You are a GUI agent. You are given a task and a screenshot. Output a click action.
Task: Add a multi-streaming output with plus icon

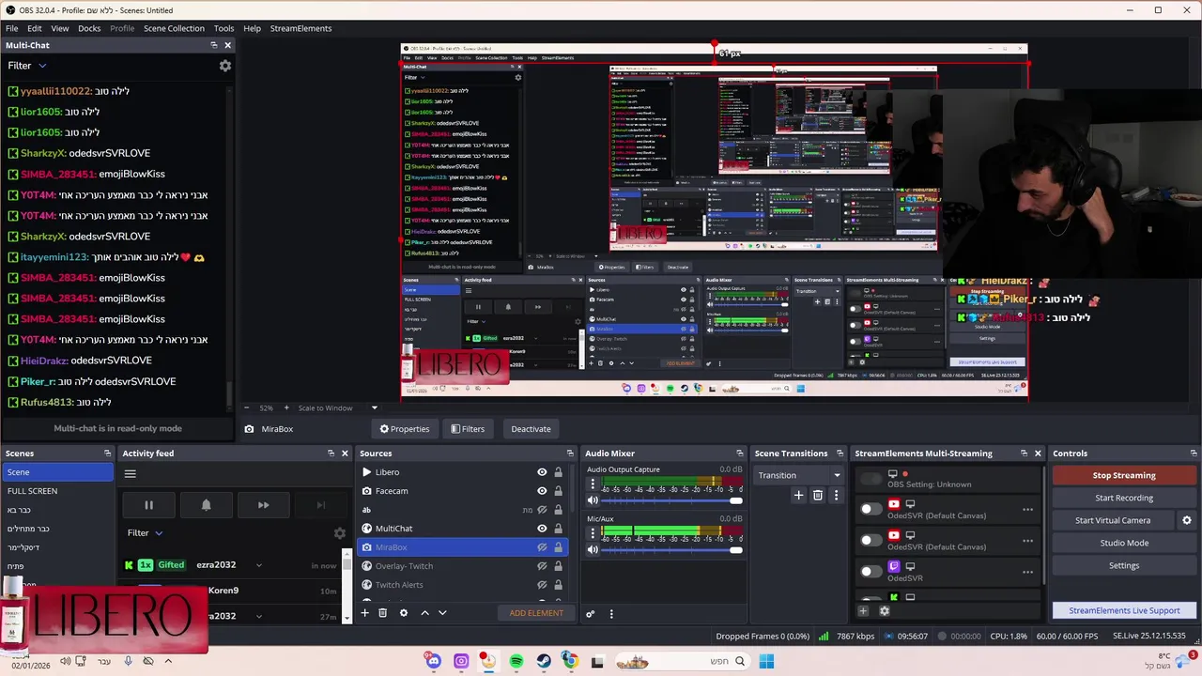coord(863,611)
